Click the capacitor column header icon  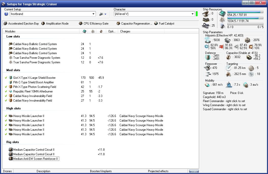coord(101,31)
